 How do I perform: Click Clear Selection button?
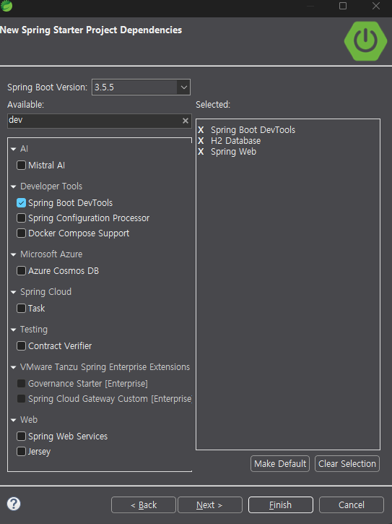tap(347, 464)
